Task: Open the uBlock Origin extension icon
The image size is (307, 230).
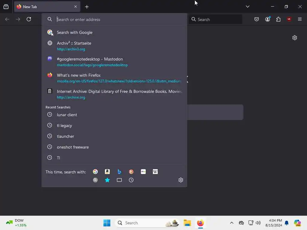Action: (289, 19)
